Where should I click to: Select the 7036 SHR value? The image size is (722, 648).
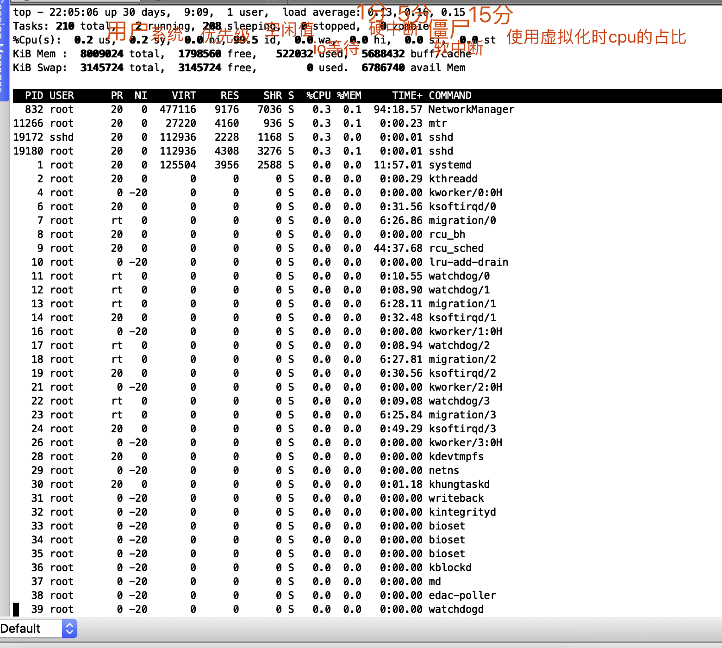pyautogui.click(x=270, y=109)
